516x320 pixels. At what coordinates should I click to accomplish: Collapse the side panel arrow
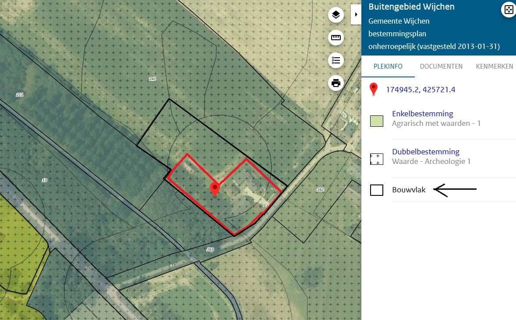tap(356, 14)
